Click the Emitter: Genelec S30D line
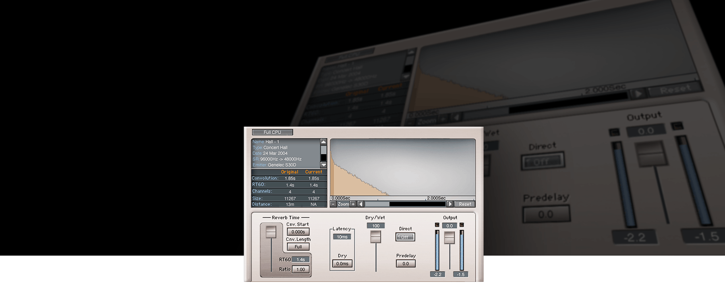 tap(274, 165)
